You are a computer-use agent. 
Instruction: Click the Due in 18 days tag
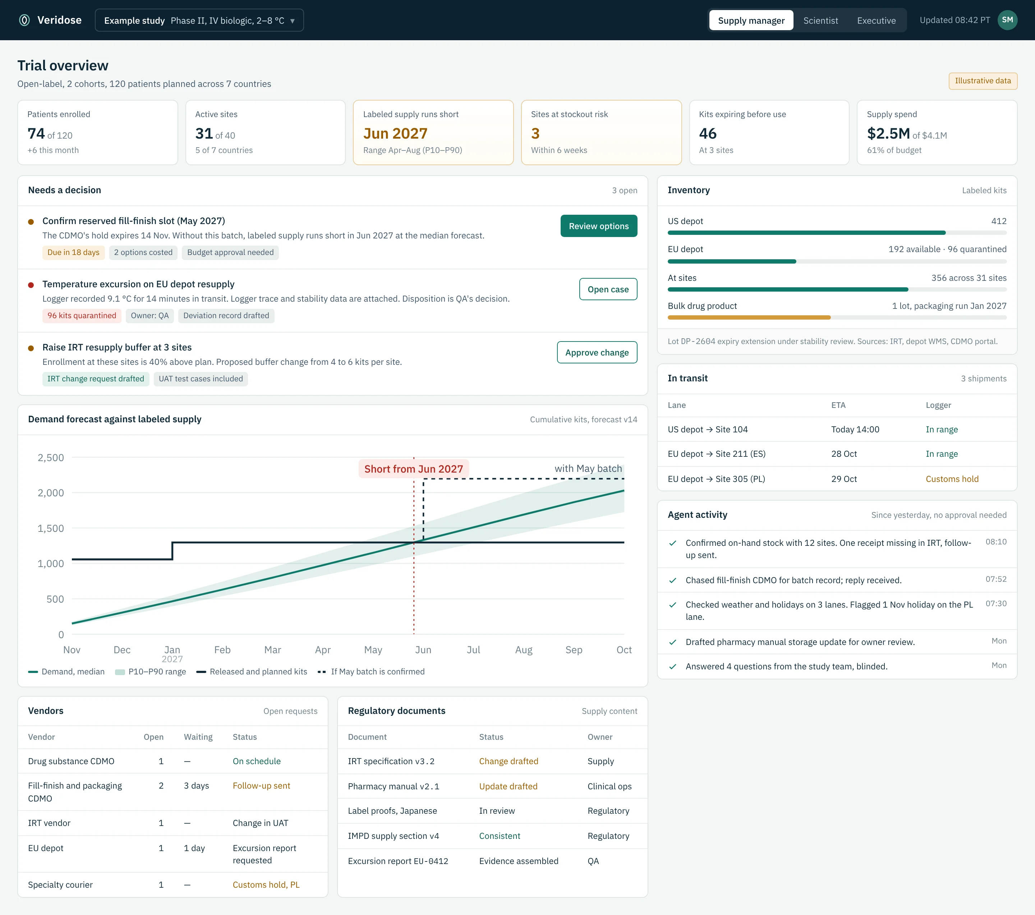coord(73,252)
